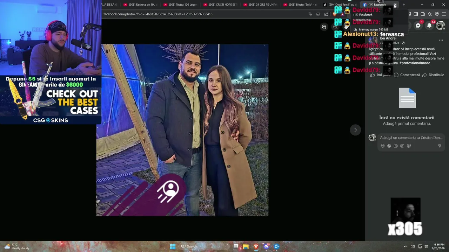Image resolution: width=449 pixels, height=252 pixels.
Task: Add a GIF to the comment
Action: point(402,146)
